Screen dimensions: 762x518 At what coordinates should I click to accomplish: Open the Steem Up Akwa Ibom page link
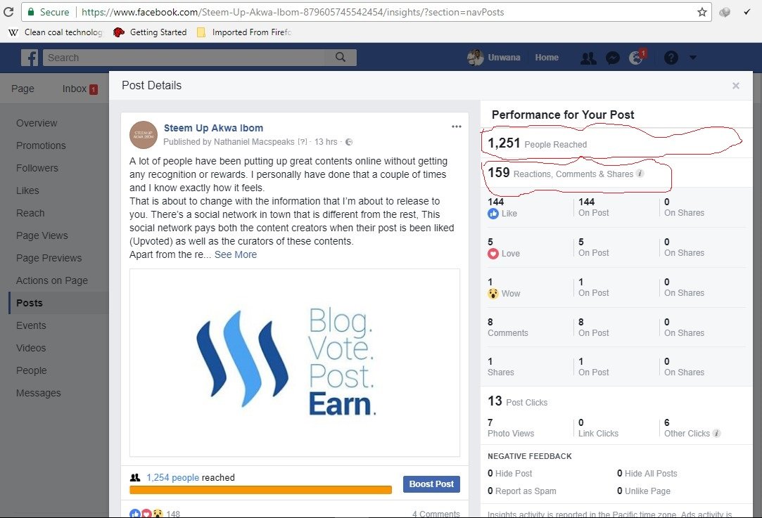pyautogui.click(x=213, y=128)
